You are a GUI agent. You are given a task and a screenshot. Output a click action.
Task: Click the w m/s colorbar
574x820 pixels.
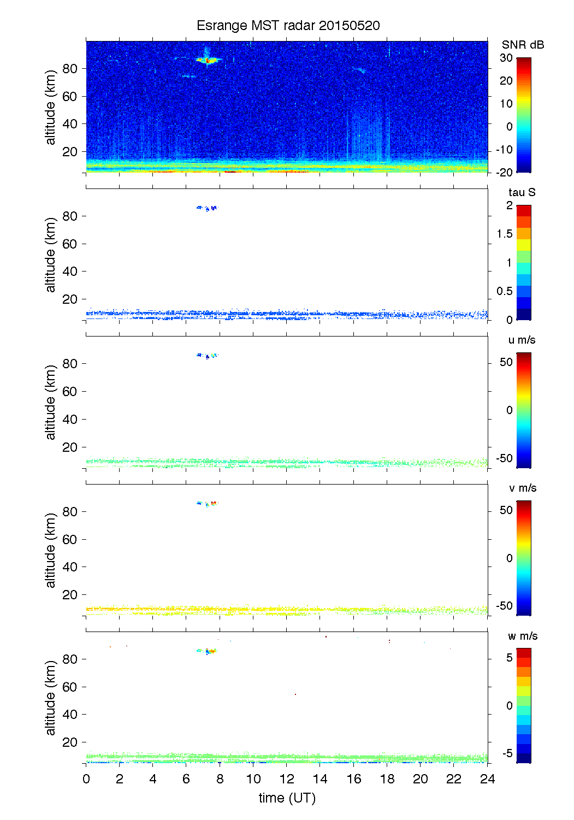pyautogui.click(x=523, y=706)
